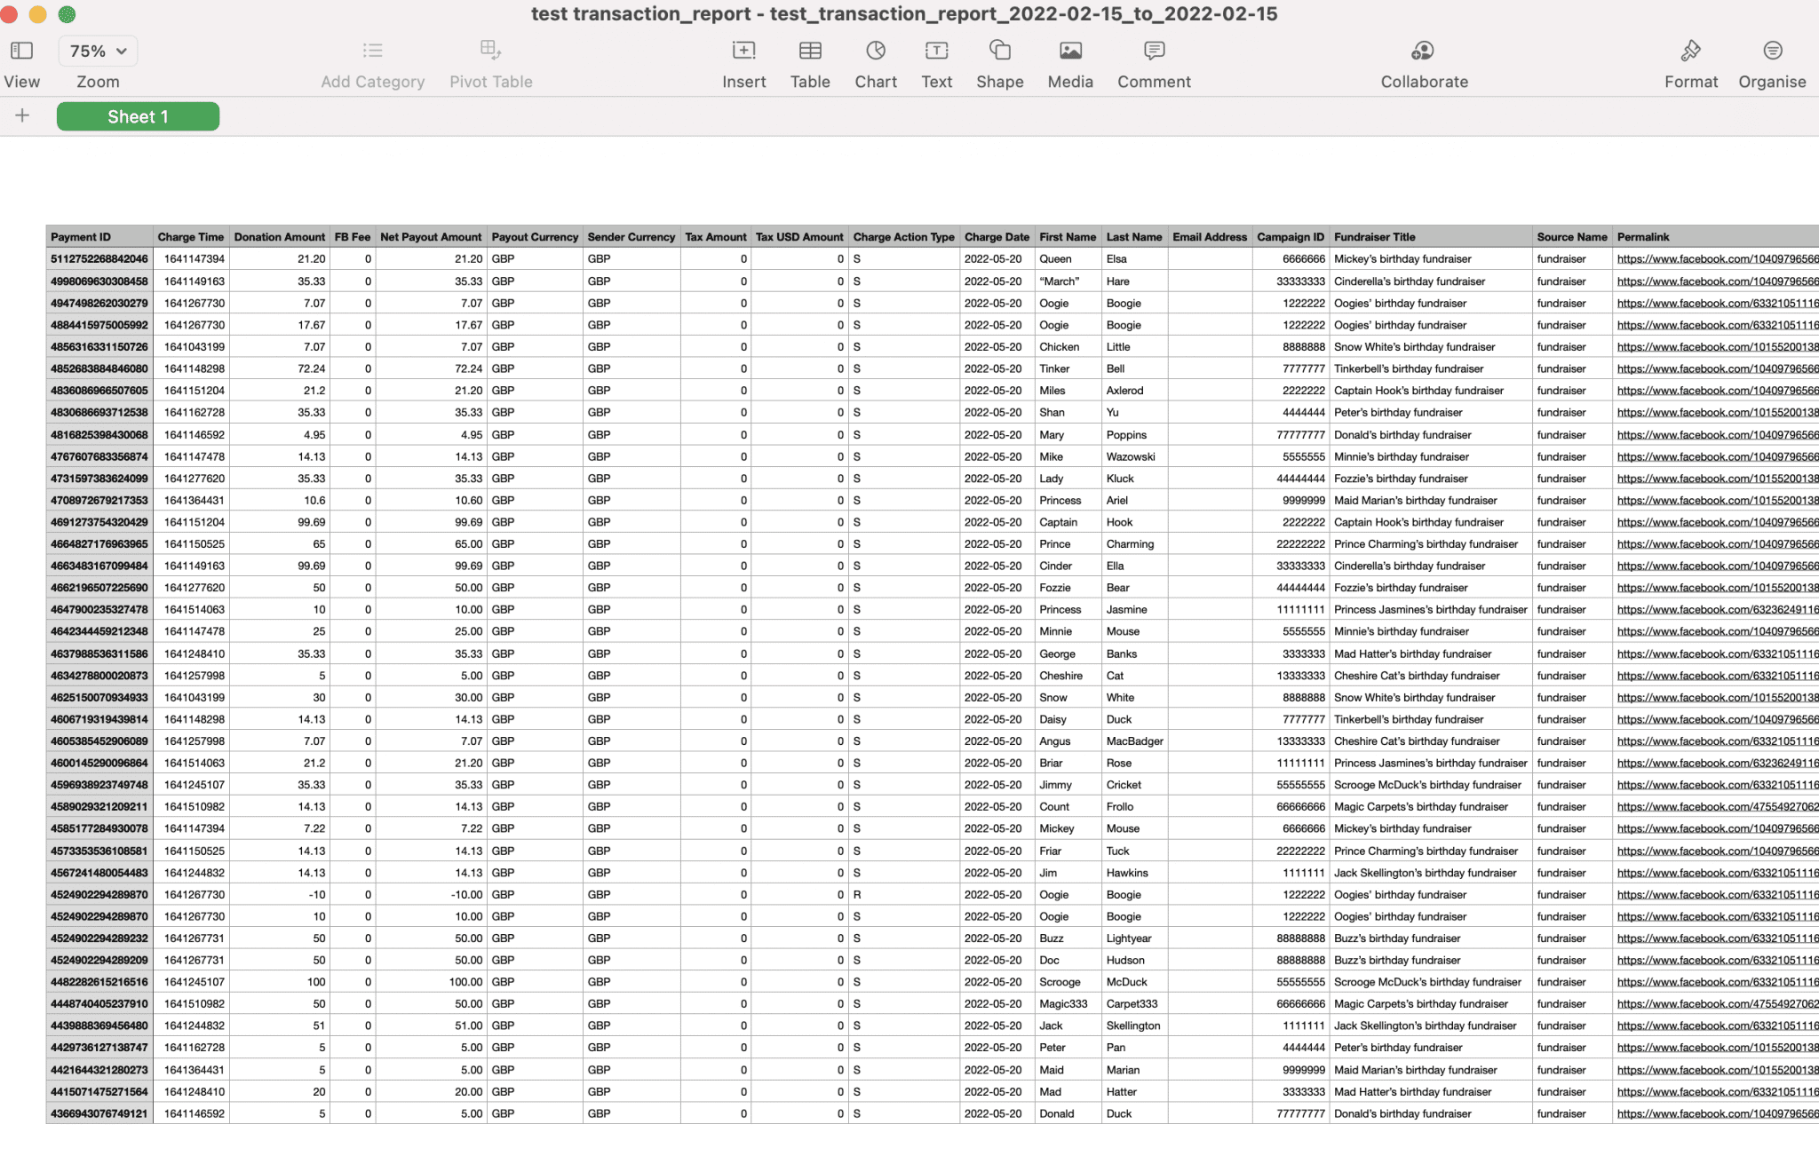Select the Fundraiser Title header cell
The width and height of the screenshot is (1819, 1164).
pos(1375,236)
